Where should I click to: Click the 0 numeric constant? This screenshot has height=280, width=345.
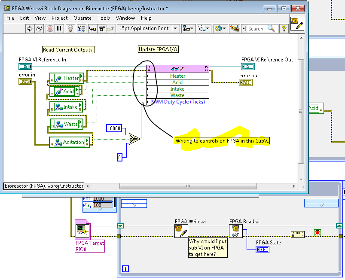pos(119,157)
